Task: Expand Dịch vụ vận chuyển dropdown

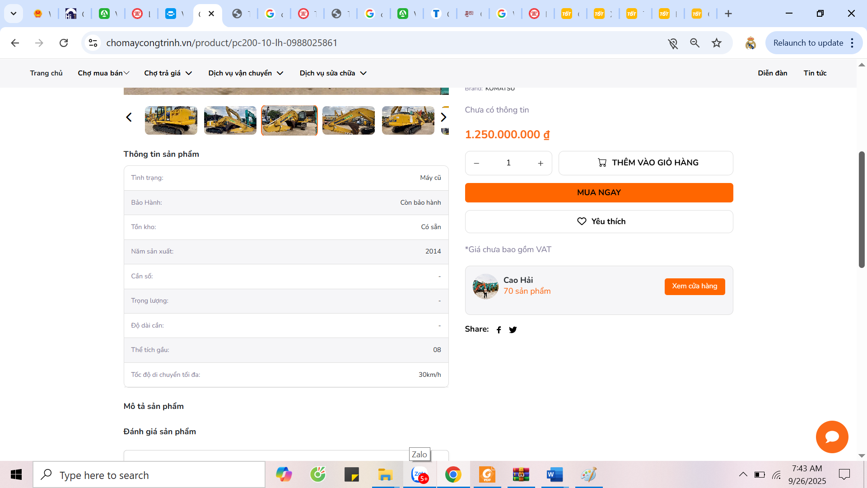Action: (x=246, y=73)
